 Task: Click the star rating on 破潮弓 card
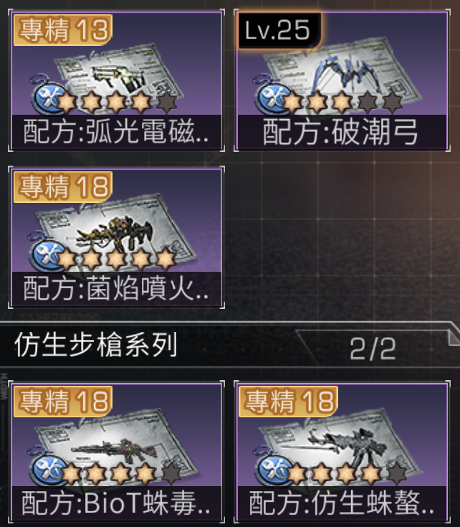(x=342, y=101)
